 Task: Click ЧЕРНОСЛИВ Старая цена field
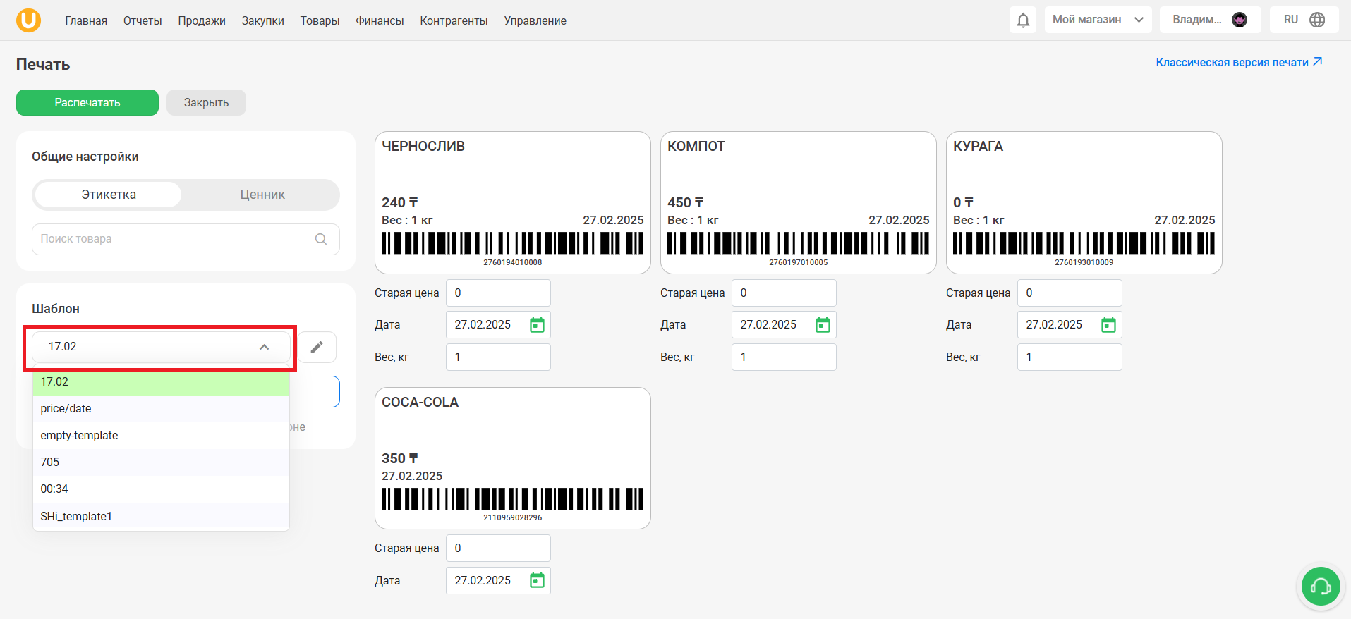click(498, 293)
